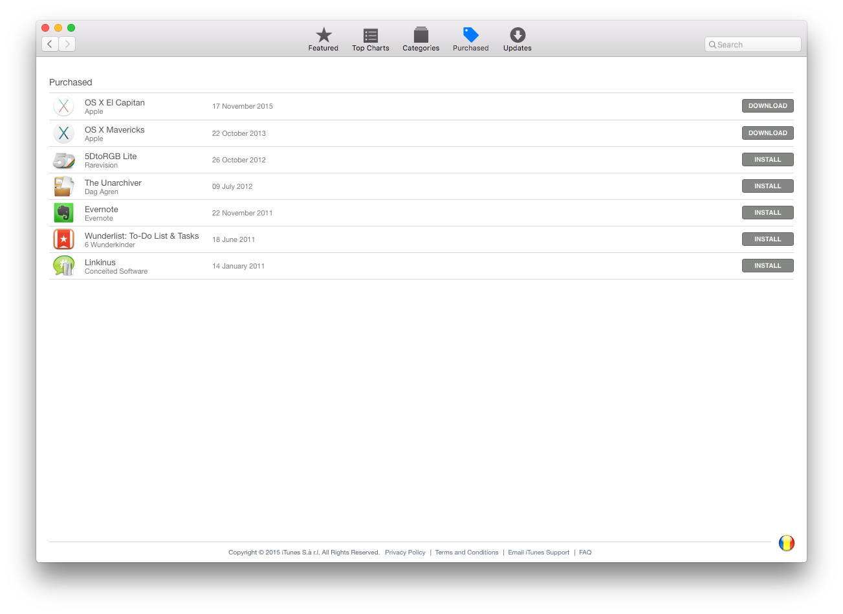Click the date 18 June 2011

pyautogui.click(x=234, y=239)
